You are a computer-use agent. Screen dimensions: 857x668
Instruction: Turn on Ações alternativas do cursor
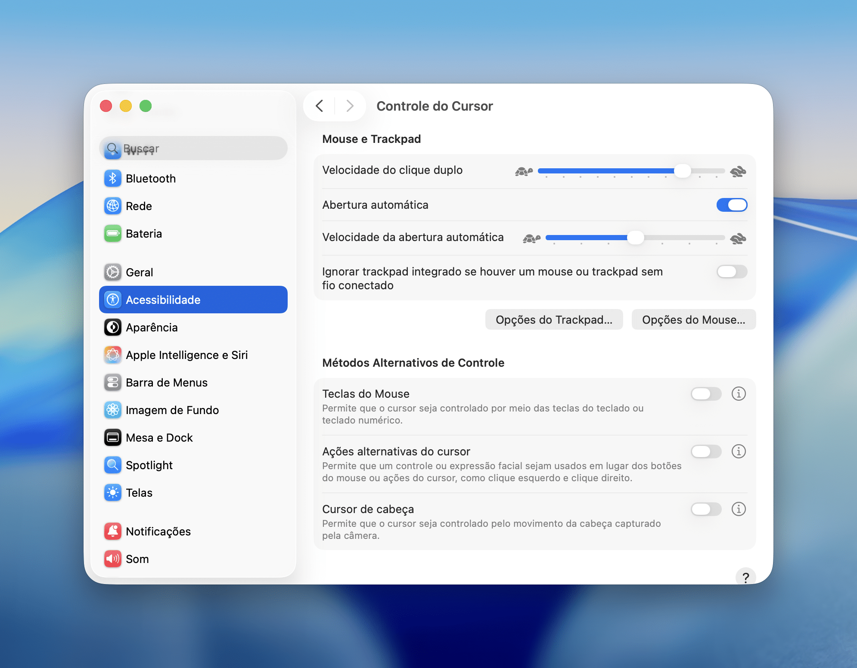point(706,452)
